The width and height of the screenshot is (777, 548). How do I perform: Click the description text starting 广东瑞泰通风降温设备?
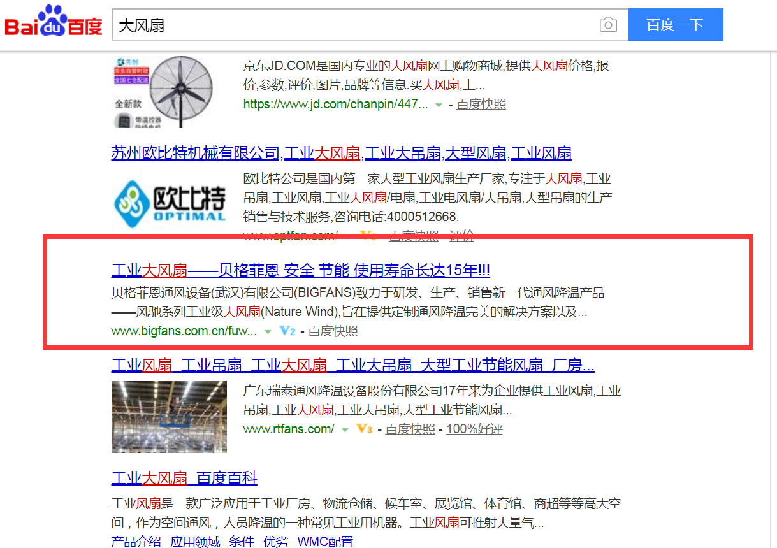tap(432, 400)
